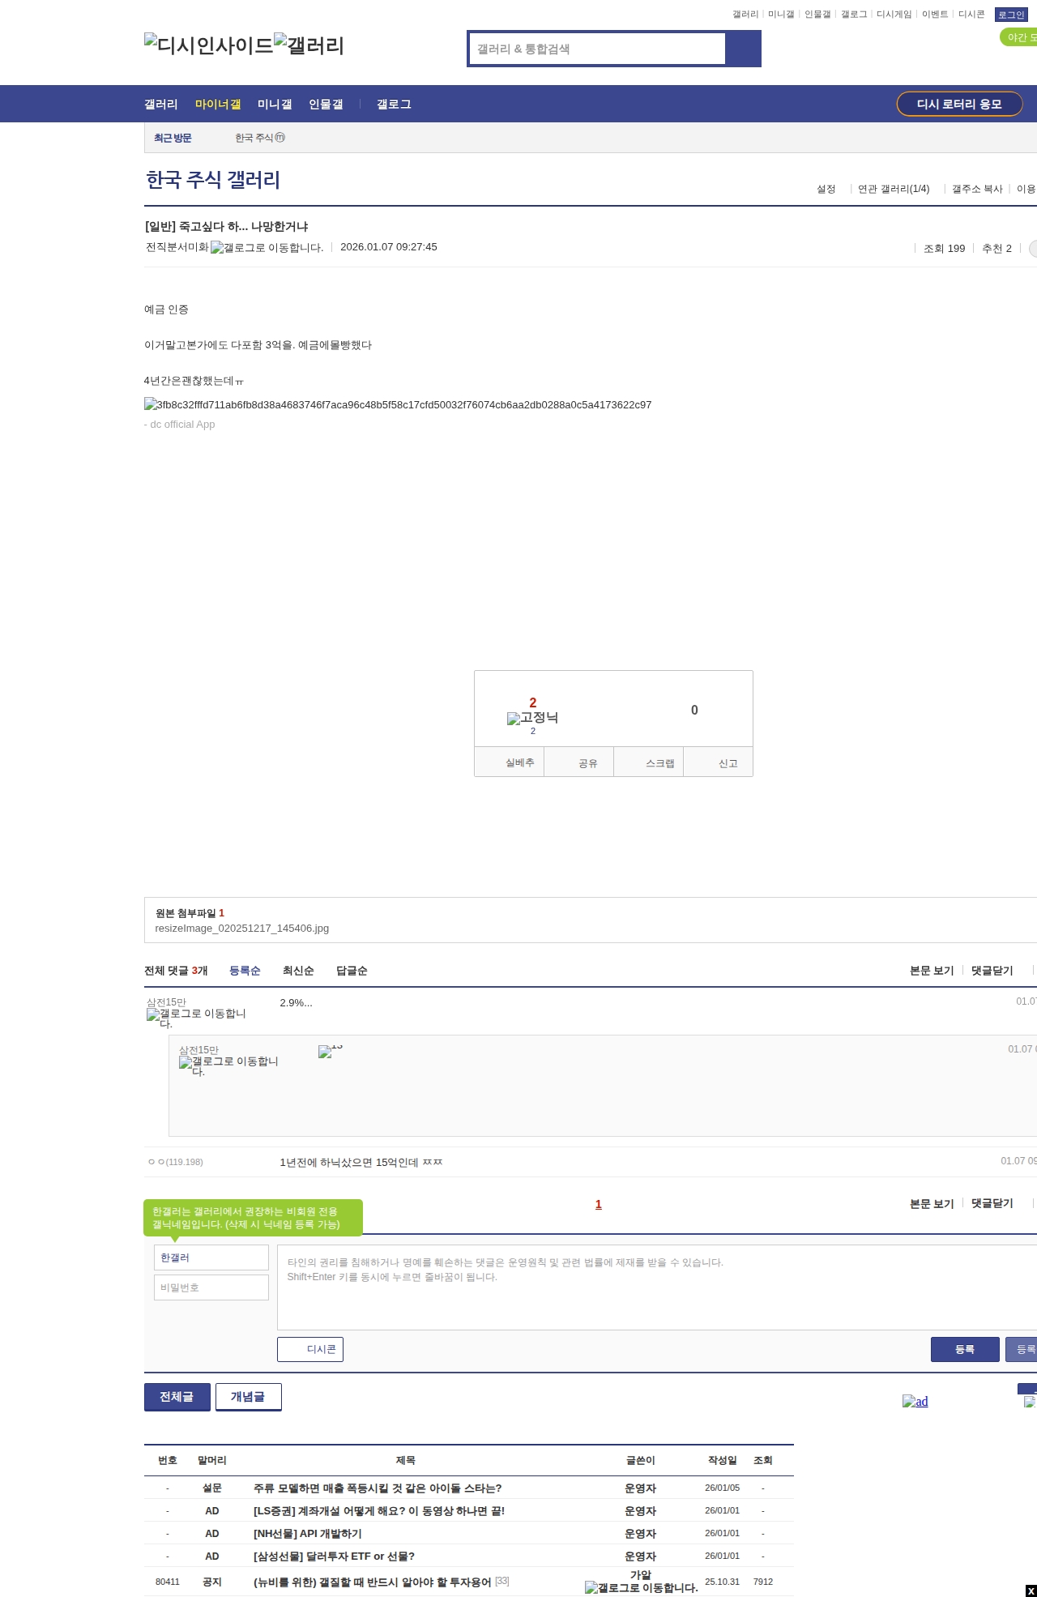Open post [LS증권] 계좌개설 어떻게 해요
The image size is (1037, 1597).
point(379,1510)
